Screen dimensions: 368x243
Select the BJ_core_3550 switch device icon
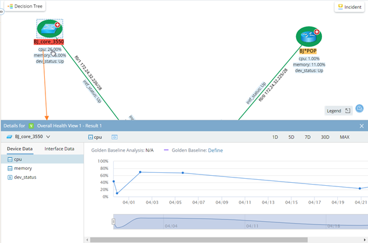(x=50, y=29)
